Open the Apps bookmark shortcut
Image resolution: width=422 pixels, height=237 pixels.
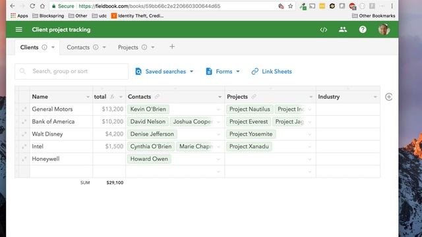click(19, 16)
